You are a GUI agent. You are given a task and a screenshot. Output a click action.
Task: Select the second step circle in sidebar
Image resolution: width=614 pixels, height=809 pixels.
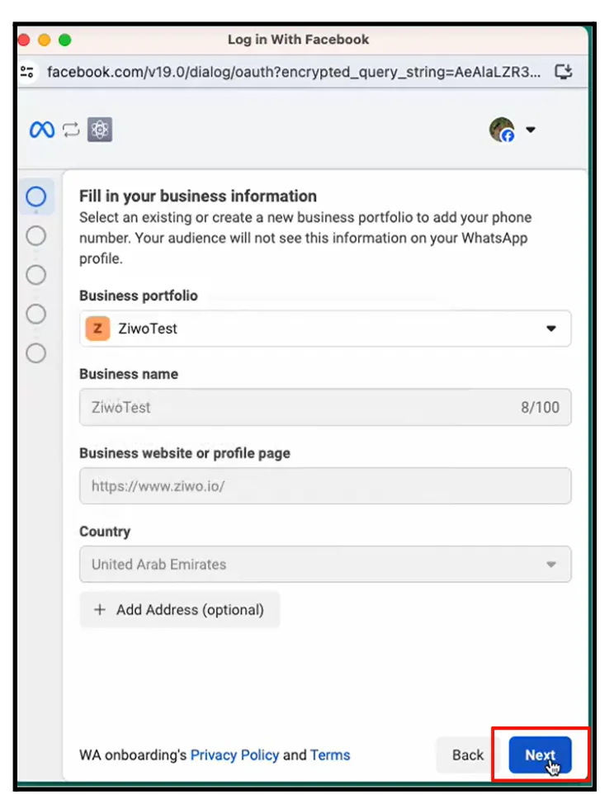[x=35, y=236]
